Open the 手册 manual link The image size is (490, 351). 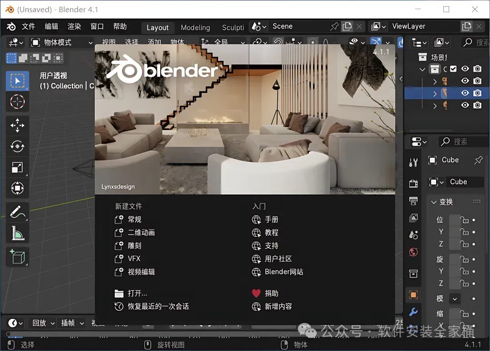[265, 219]
